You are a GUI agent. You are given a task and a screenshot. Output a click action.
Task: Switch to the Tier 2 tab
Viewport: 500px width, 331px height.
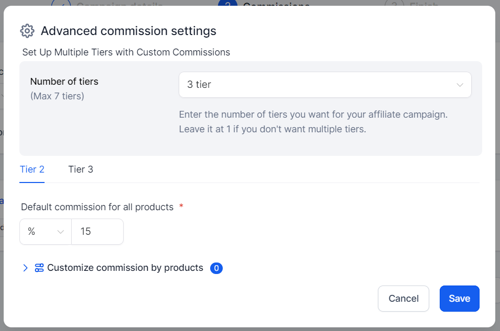32,169
